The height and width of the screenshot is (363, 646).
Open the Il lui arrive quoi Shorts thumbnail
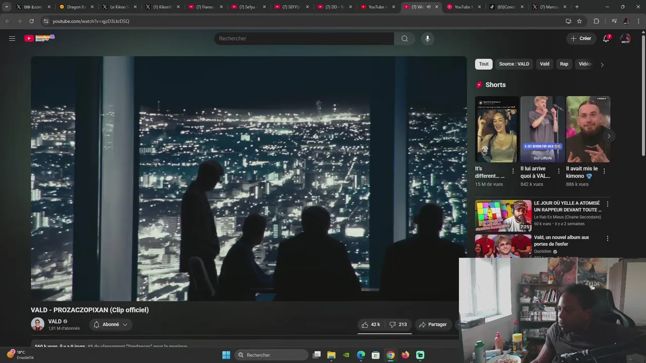click(x=542, y=129)
